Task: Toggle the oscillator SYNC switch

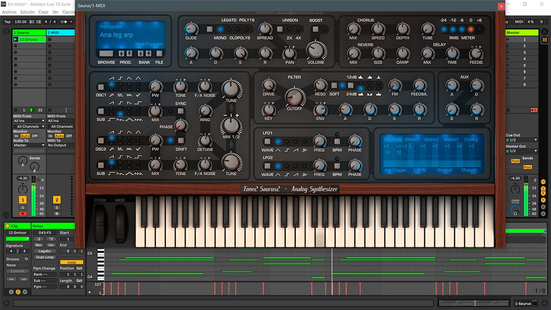Action: 180,111
